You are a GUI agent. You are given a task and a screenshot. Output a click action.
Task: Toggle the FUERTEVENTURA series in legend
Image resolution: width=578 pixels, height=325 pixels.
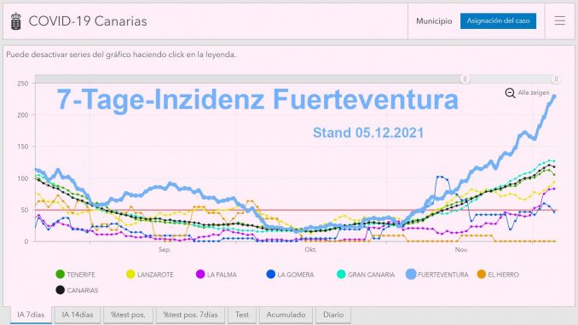(437, 275)
